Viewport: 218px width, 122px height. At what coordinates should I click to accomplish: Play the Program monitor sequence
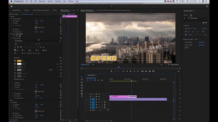[x=130, y=71]
